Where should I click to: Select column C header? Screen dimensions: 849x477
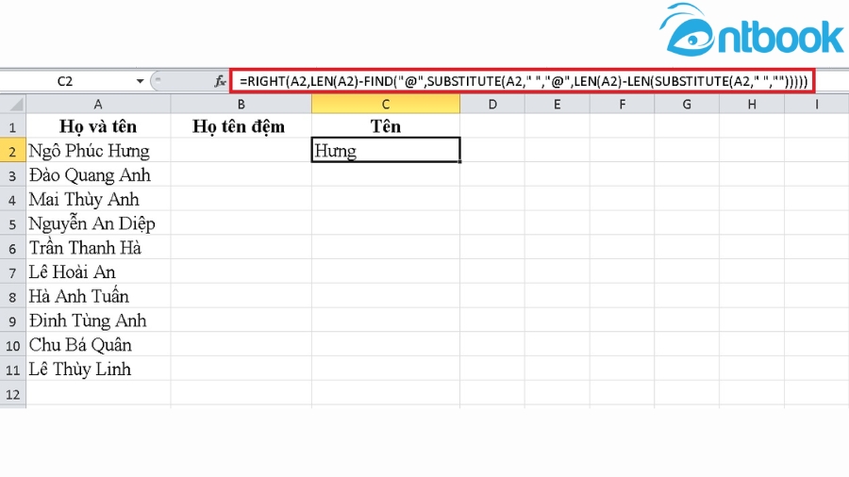point(386,104)
